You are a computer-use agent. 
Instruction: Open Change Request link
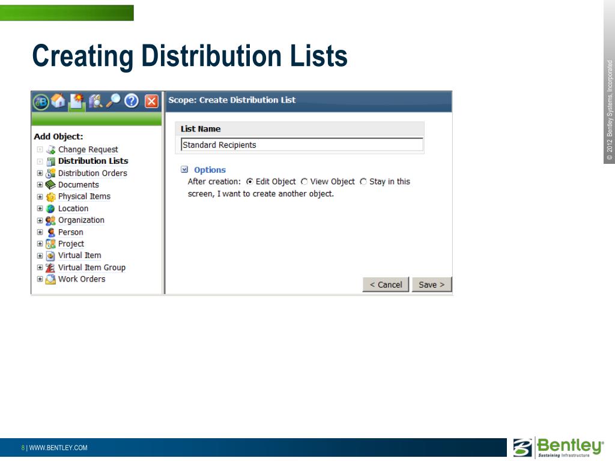coord(88,149)
